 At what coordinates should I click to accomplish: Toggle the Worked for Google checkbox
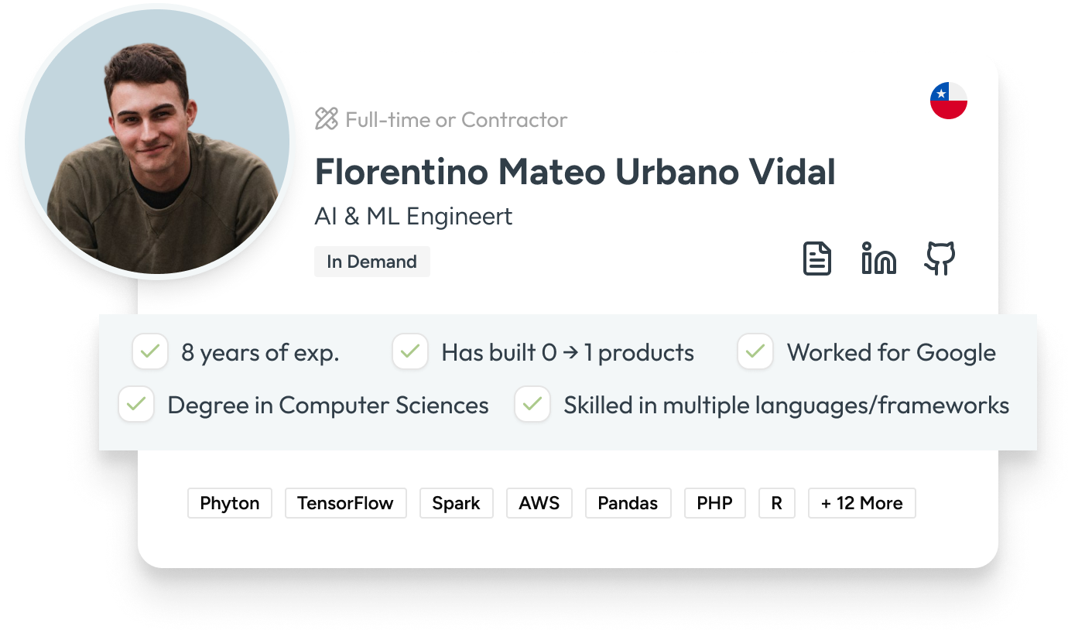tap(755, 352)
